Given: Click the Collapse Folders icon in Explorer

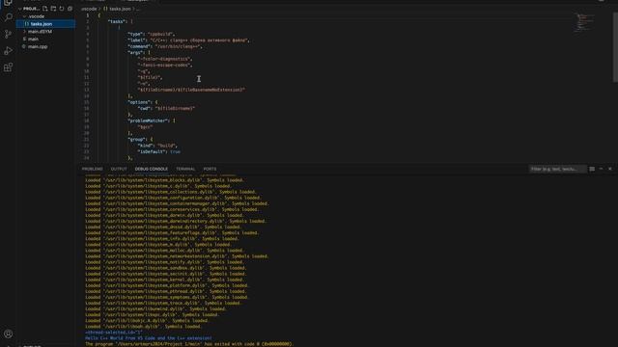Looking at the screenshot, I should (70, 9).
